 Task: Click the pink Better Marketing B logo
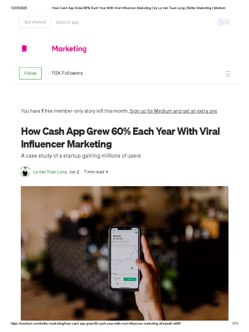(x=24, y=49)
